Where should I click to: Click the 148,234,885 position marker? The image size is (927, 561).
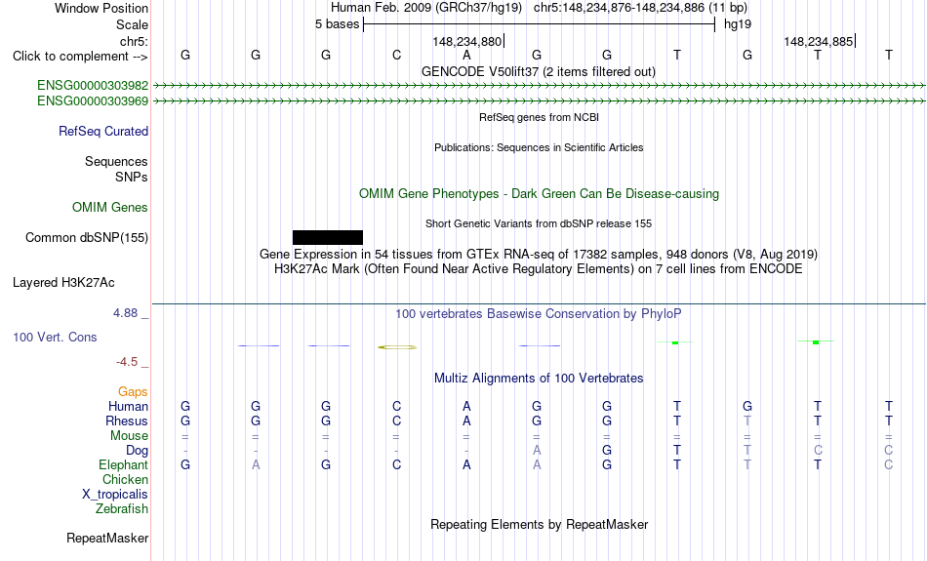(x=820, y=41)
